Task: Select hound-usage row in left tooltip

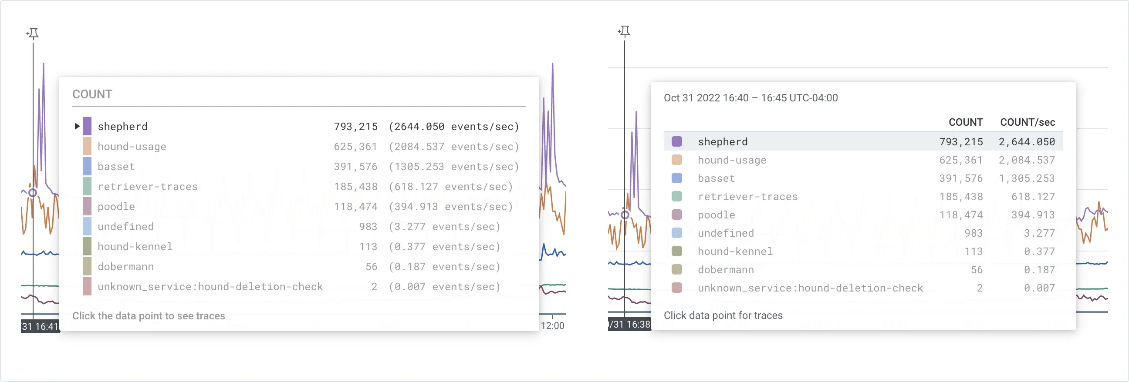Action: [298, 147]
